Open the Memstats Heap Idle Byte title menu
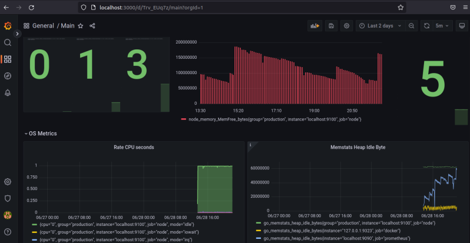 358,147
